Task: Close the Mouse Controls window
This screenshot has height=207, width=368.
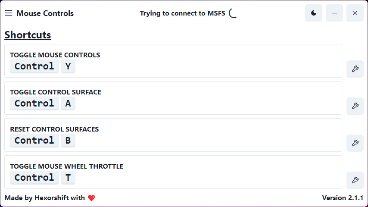Action: click(355, 13)
